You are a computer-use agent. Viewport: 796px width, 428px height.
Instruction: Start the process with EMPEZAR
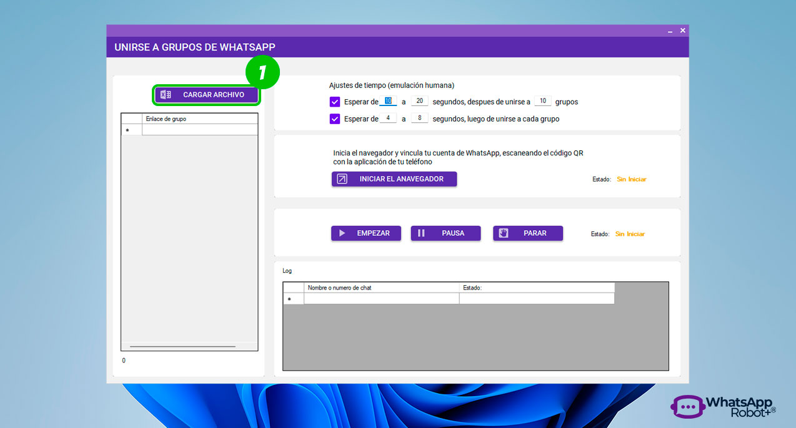pos(366,233)
